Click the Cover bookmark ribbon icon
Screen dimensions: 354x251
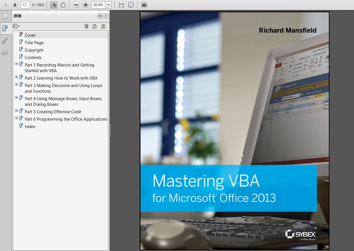coord(21,35)
